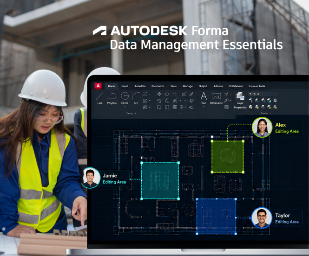Screen dimensions: 309x256
Task: Click the Rotate tool circular-arrow icon
Action: (167, 94)
